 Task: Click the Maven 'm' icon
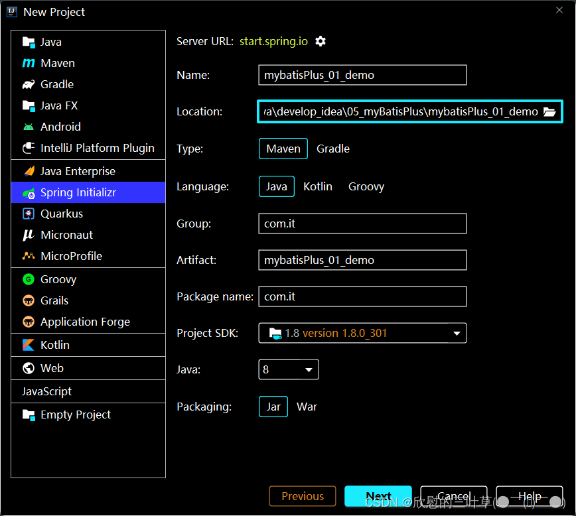coord(29,63)
